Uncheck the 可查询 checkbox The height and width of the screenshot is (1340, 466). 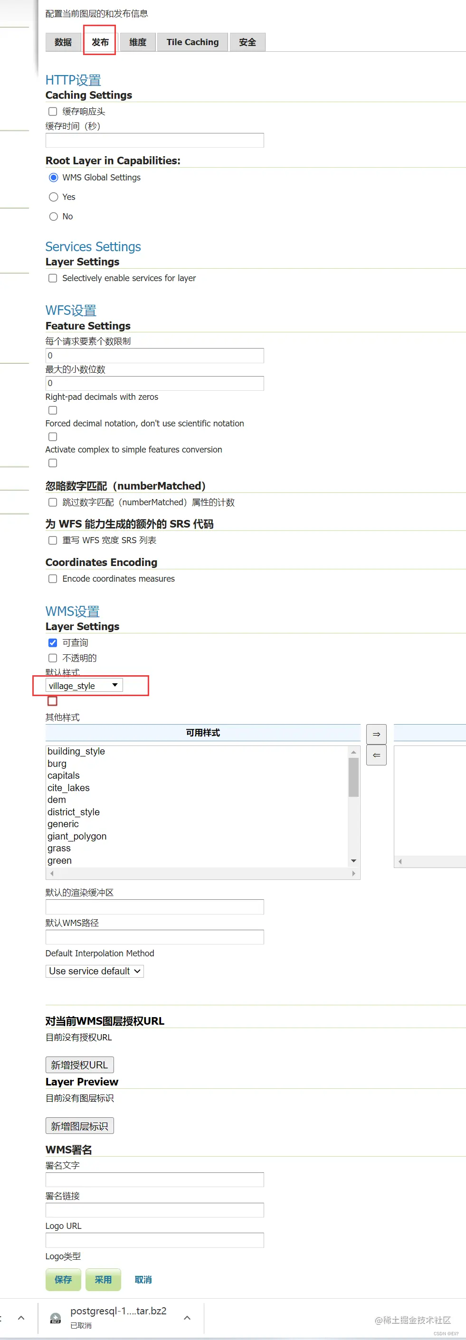pyautogui.click(x=53, y=643)
